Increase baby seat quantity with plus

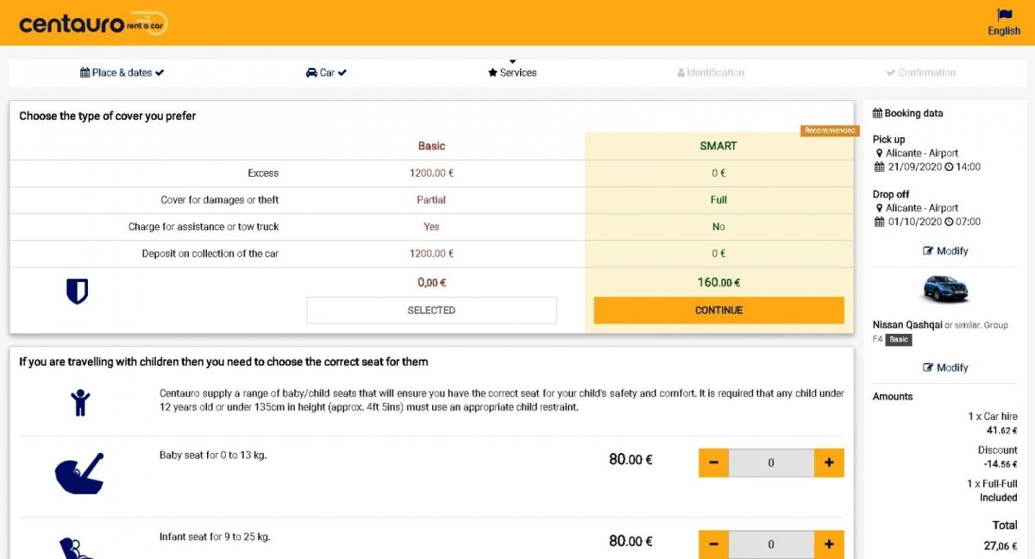coord(829,463)
